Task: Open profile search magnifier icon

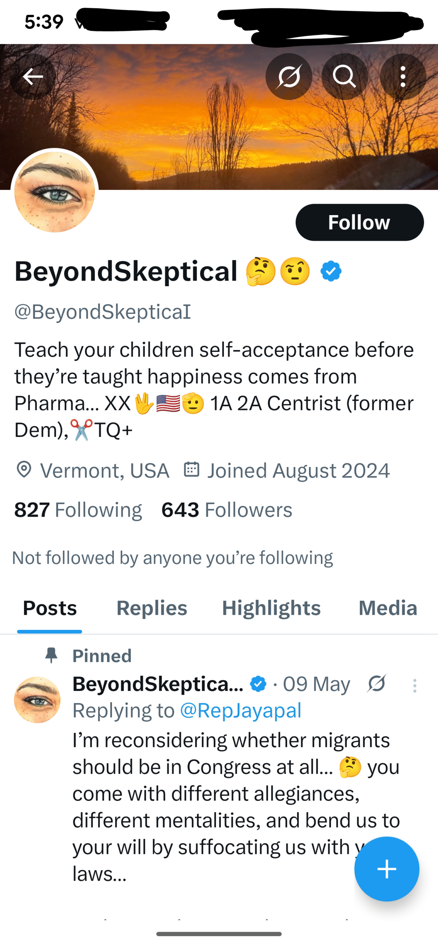Action: (x=345, y=77)
